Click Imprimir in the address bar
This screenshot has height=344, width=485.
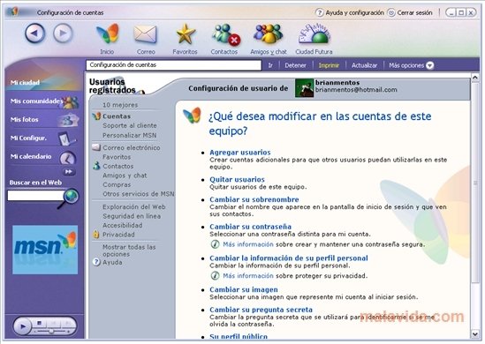[x=329, y=65]
